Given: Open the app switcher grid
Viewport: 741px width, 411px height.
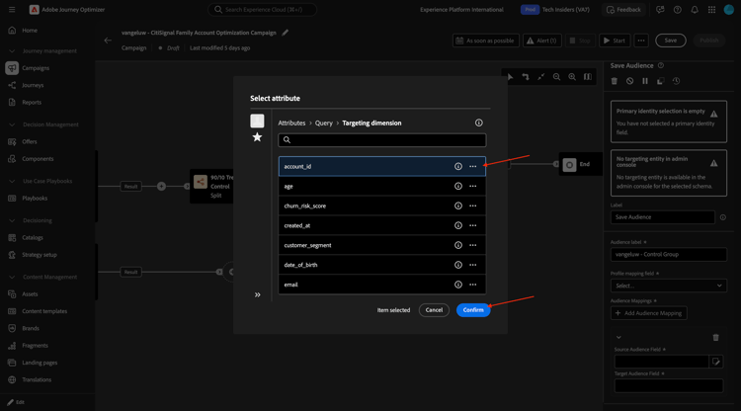Looking at the screenshot, I should (x=711, y=10).
